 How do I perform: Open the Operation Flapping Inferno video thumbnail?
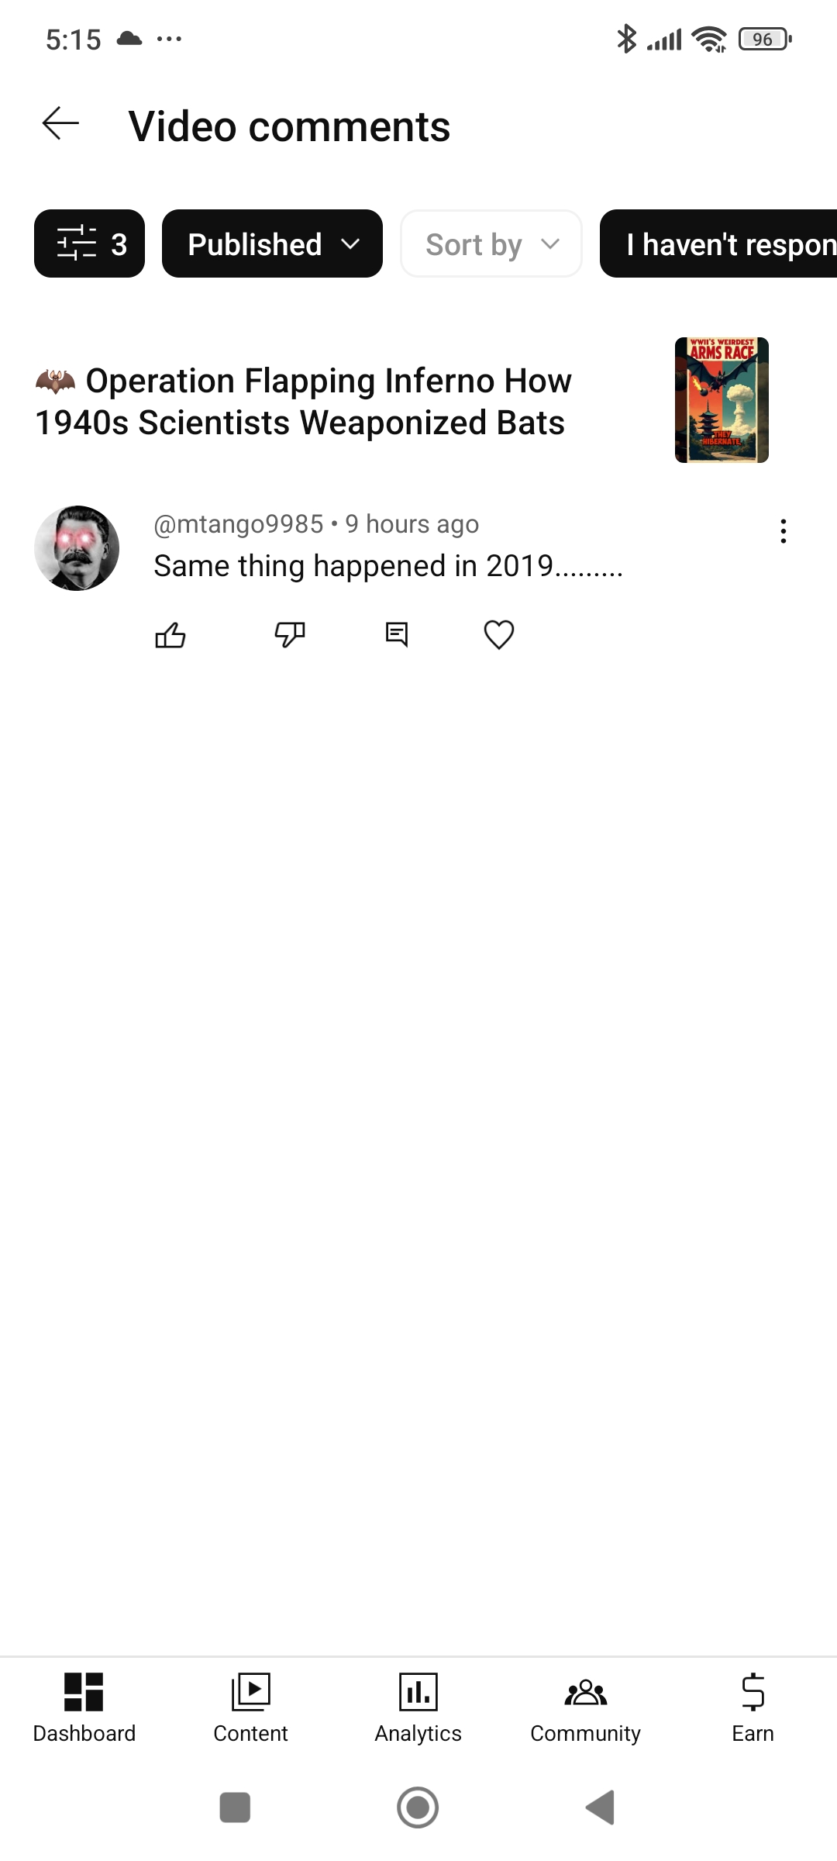[722, 400]
